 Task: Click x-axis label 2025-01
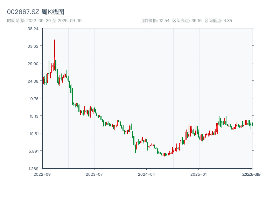point(198,174)
